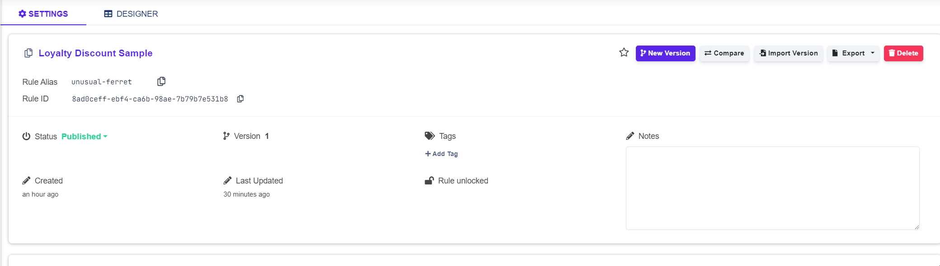Create a New Version
The image size is (940, 266).
tap(665, 53)
